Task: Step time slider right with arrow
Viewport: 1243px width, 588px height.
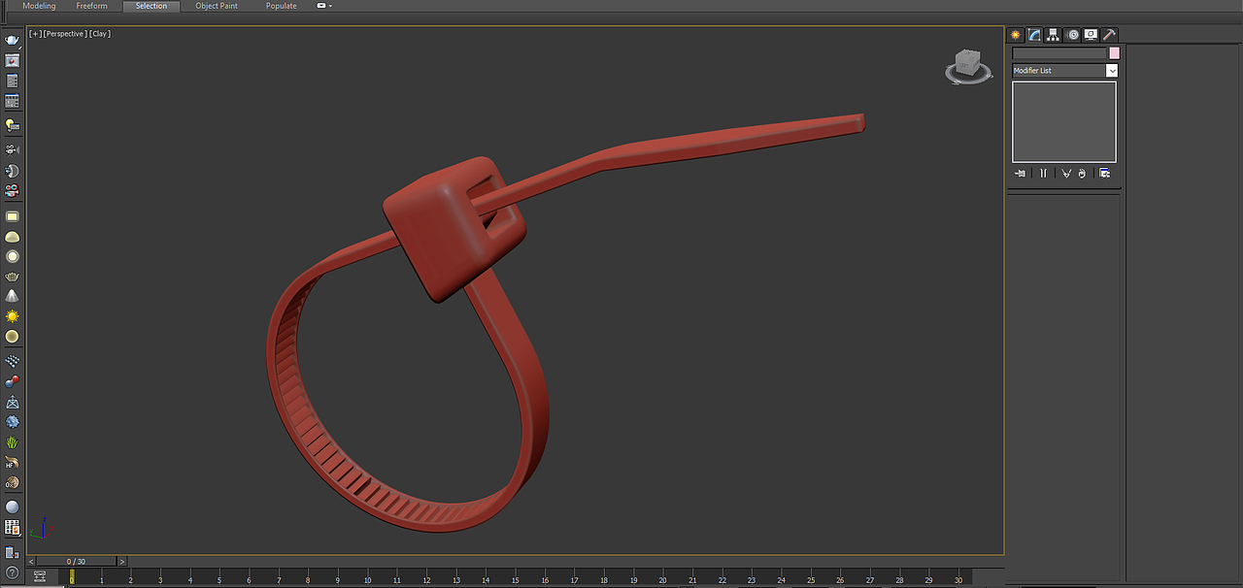Action: (121, 561)
